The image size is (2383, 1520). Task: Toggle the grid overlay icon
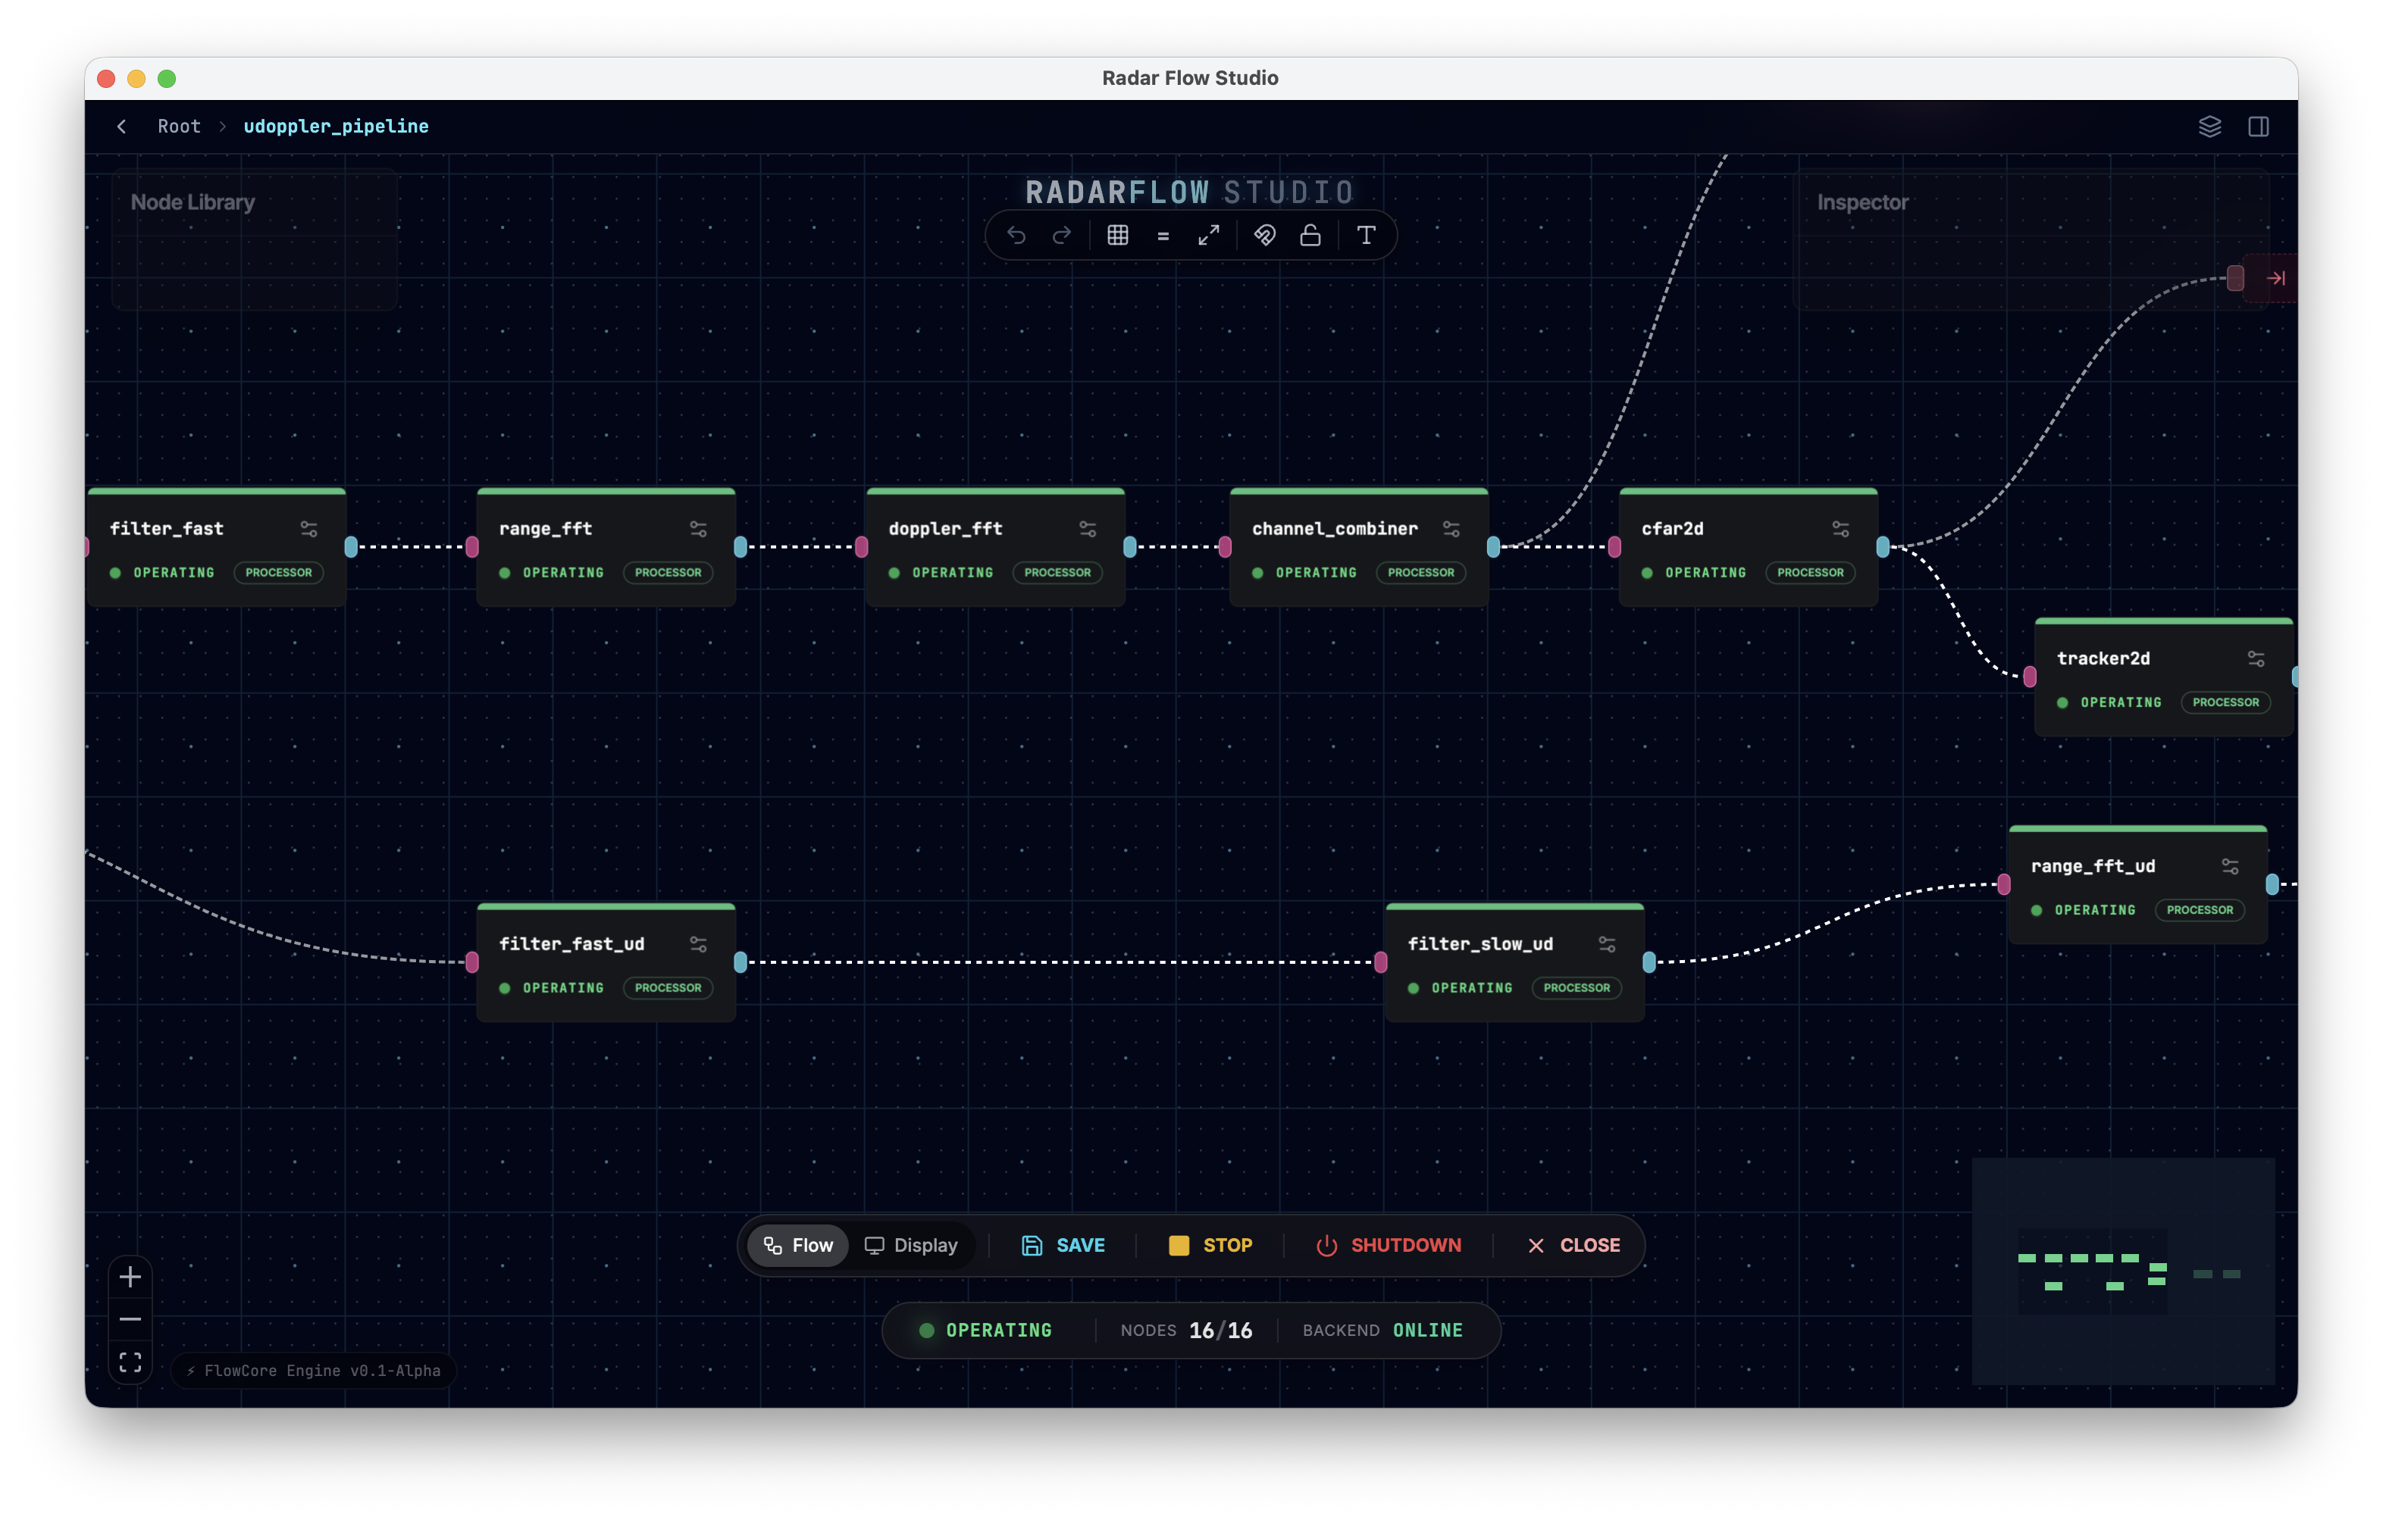pyautogui.click(x=1117, y=235)
